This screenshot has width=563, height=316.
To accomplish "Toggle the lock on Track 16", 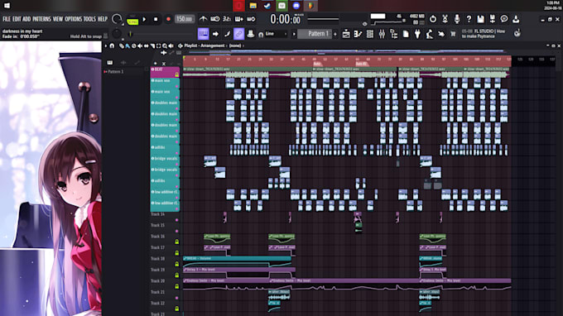I will [176, 242].
